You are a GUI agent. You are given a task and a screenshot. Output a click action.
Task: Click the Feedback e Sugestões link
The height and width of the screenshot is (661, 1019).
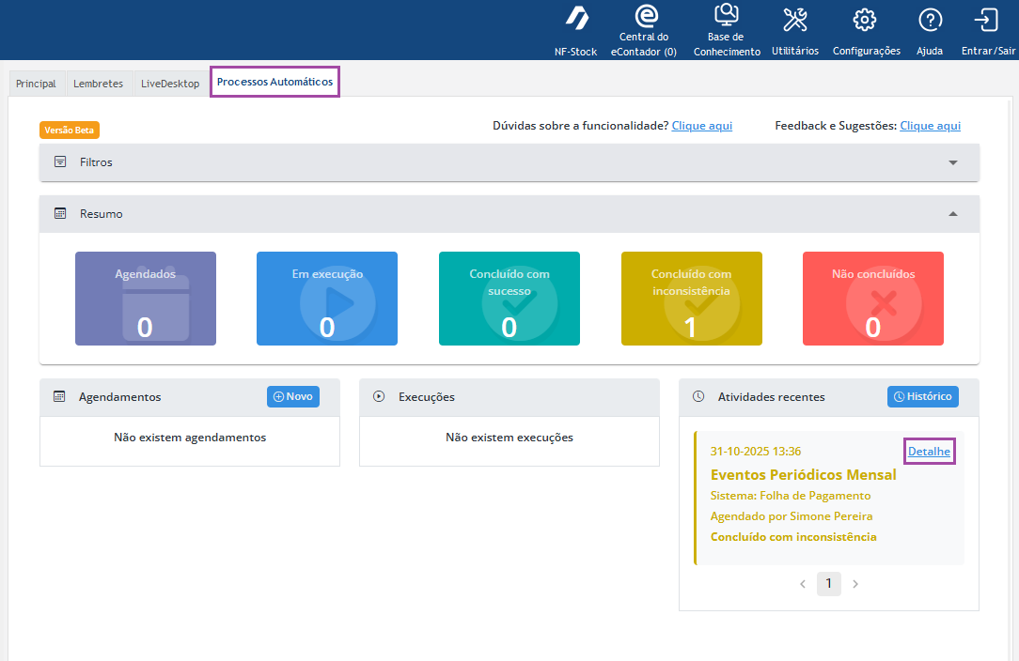coord(930,126)
